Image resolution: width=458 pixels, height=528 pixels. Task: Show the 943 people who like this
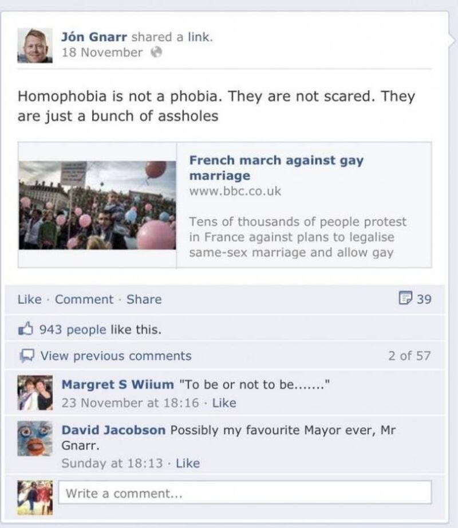(x=73, y=330)
